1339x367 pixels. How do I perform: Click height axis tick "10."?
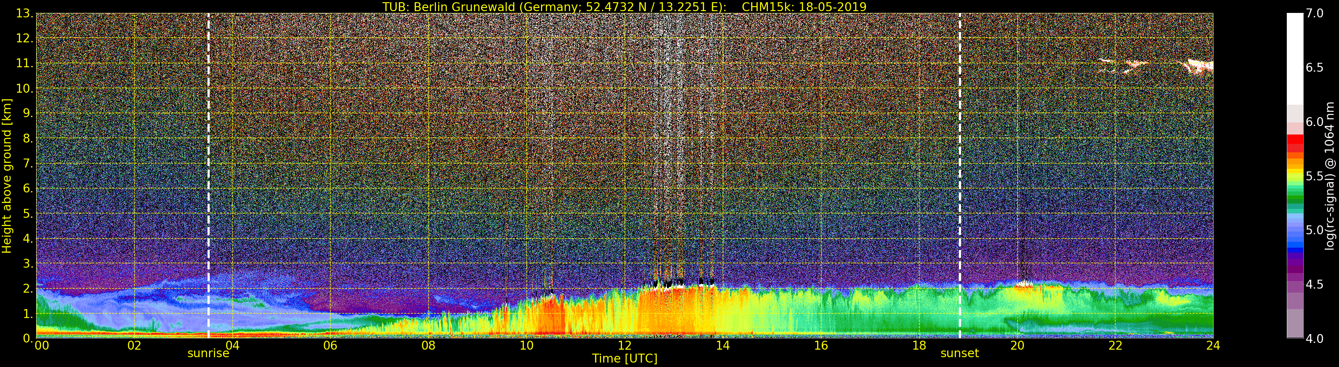tap(25, 88)
